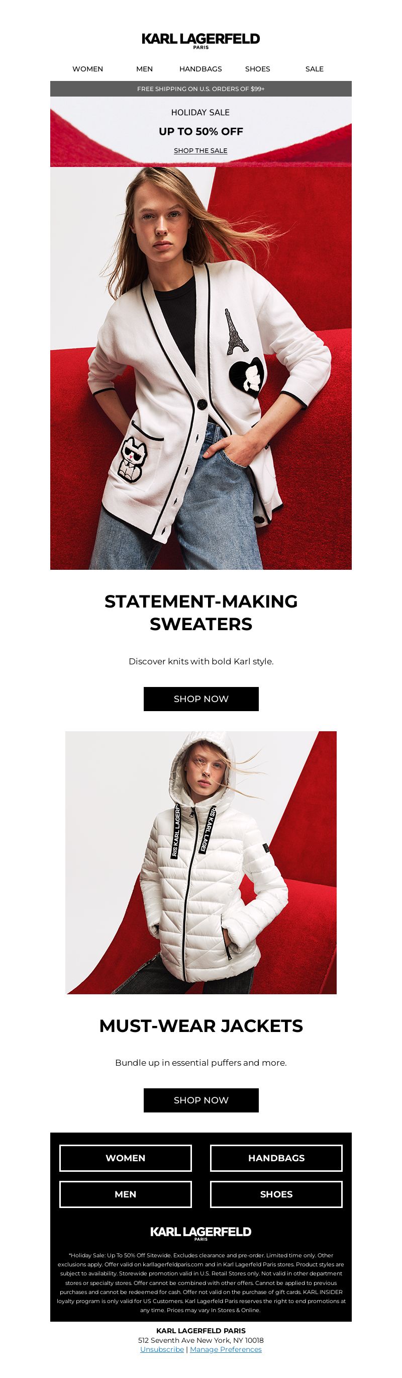
Task: Click the SHOES footer button
Action: click(276, 1194)
